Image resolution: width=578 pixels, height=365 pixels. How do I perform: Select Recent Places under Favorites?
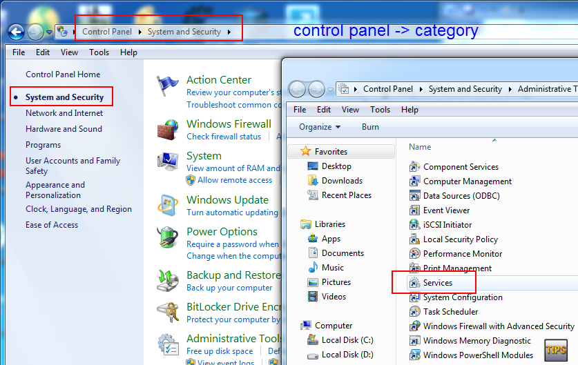click(347, 195)
